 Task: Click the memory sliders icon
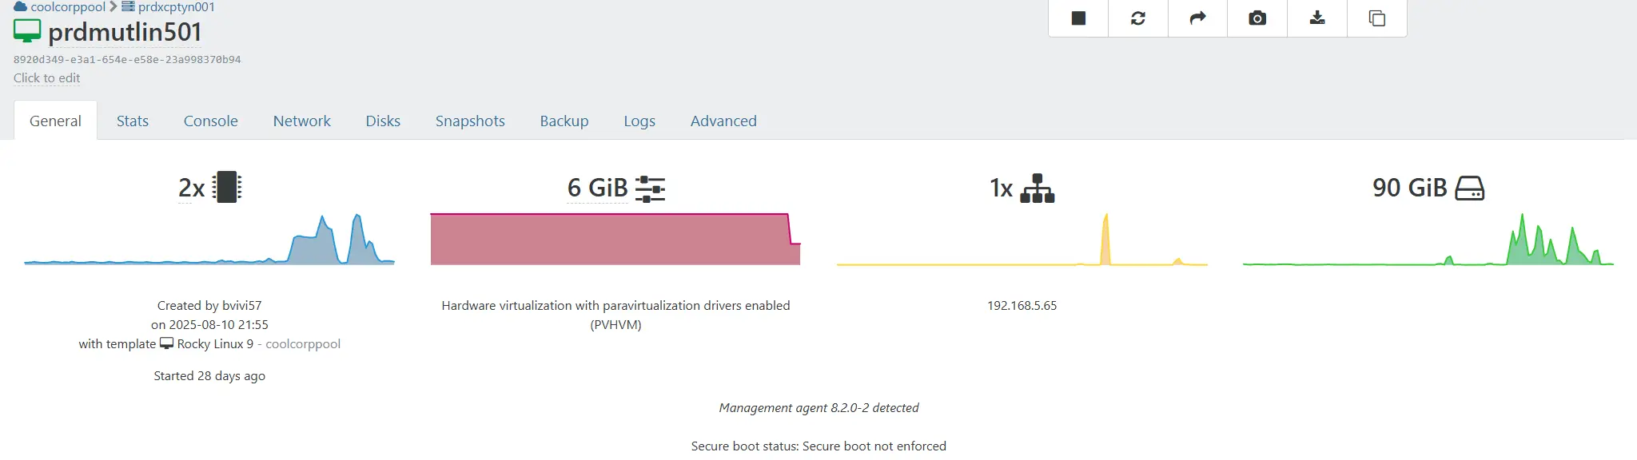click(650, 188)
